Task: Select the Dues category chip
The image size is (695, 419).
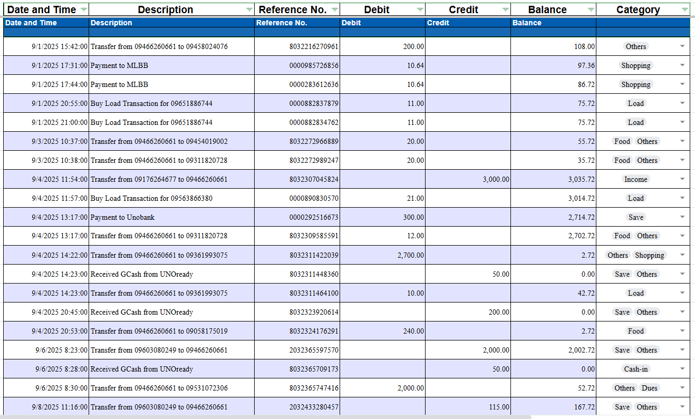Action: (x=649, y=388)
